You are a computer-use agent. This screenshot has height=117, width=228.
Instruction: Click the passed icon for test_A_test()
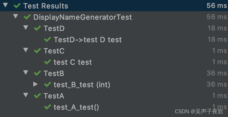[47, 107]
